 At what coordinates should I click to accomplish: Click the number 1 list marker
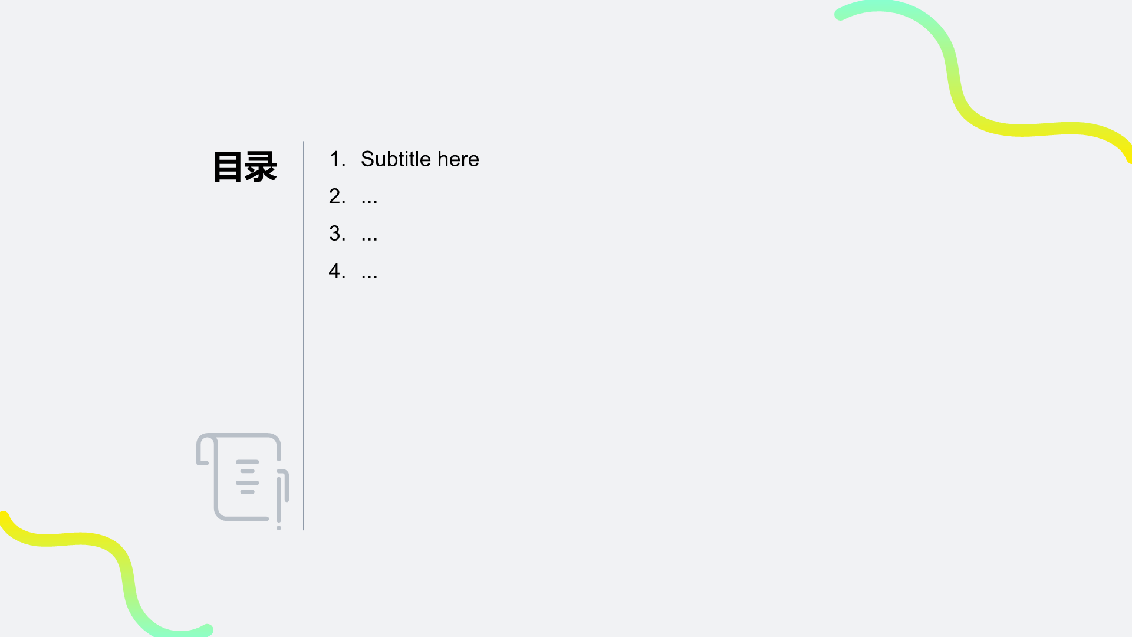point(337,159)
